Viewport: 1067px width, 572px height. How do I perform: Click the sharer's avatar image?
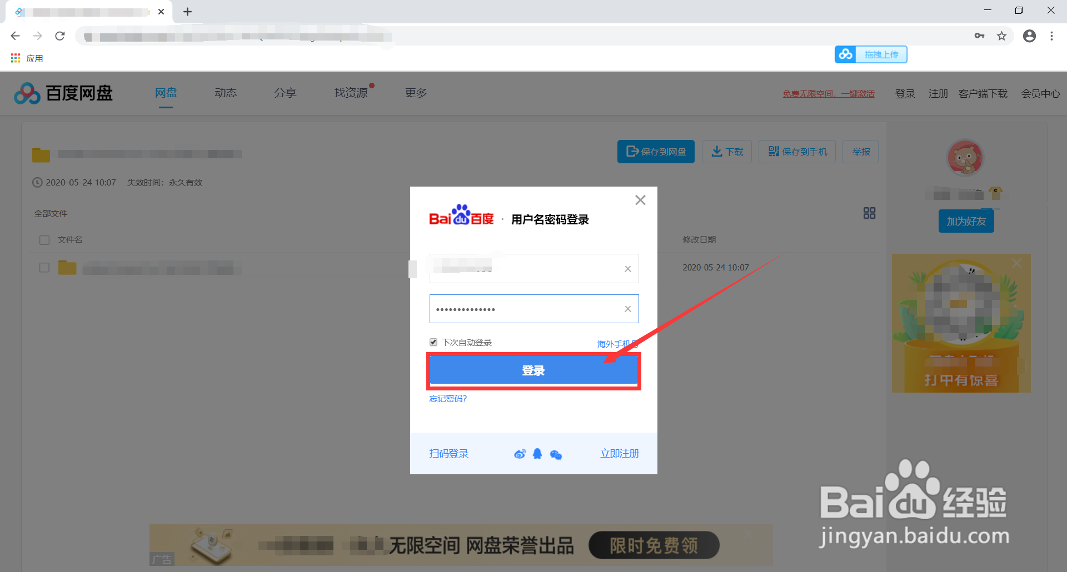[x=965, y=158]
